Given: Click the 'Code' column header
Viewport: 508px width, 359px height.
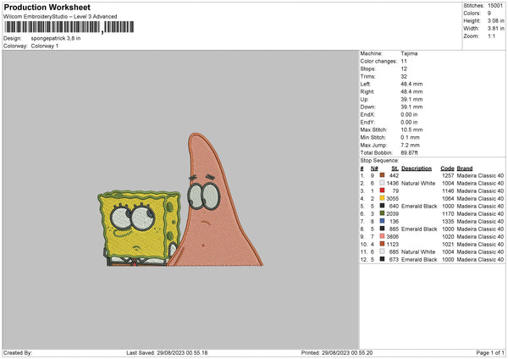Looking at the screenshot, I should (x=447, y=168).
